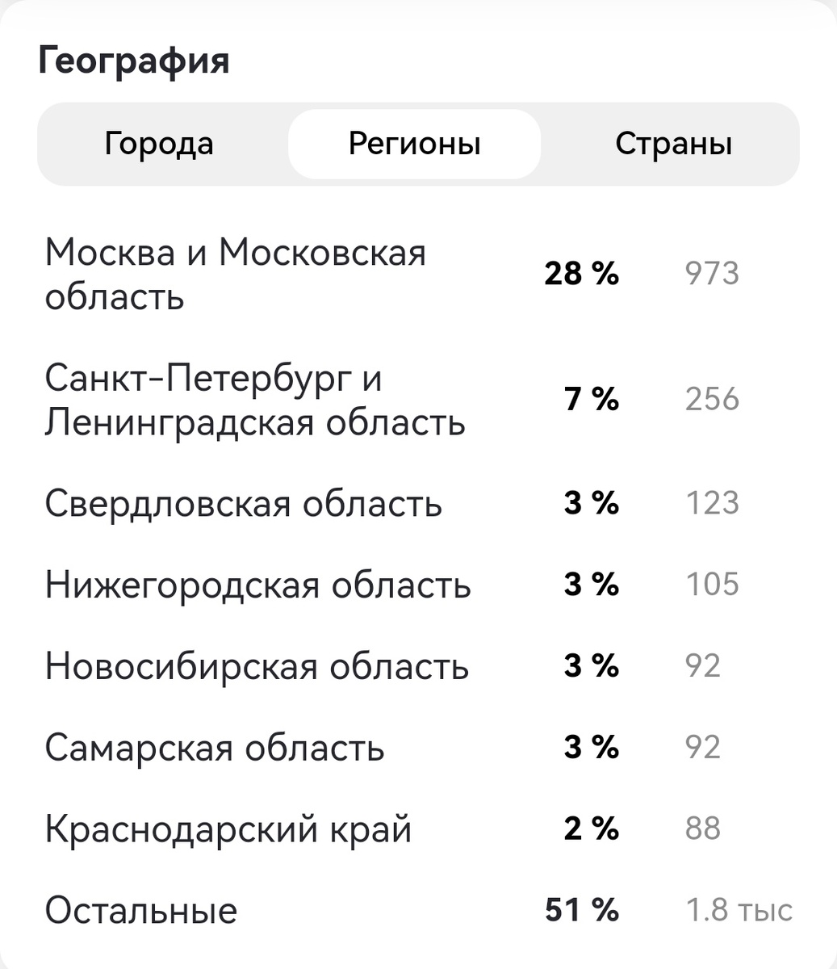Click the 256 value for Saint Petersburg region
Viewport: 837px width, 969px height.
click(x=712, y=399)
